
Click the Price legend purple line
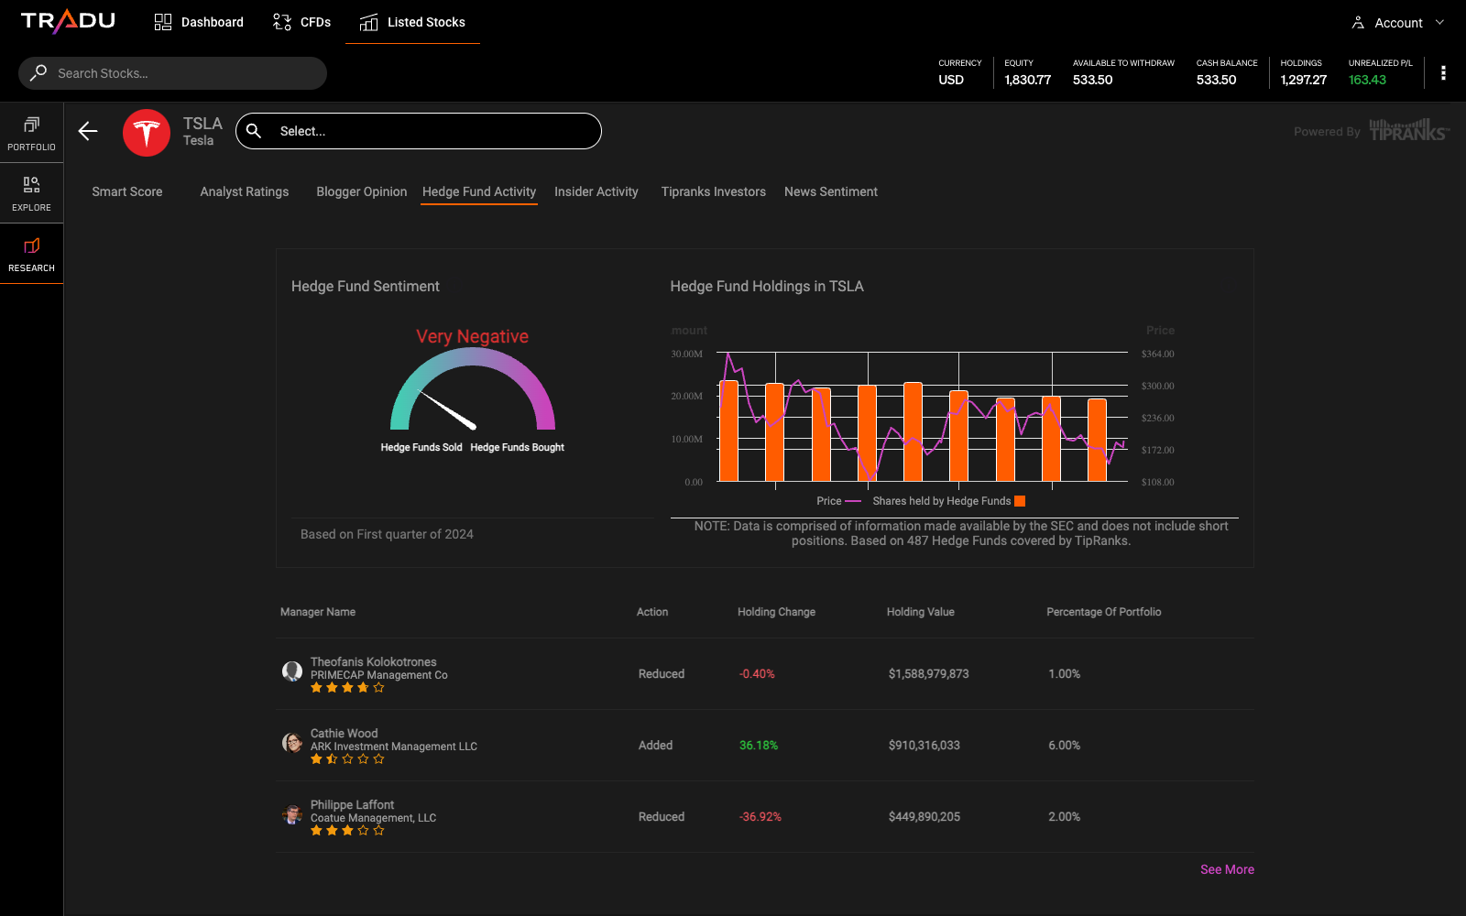coord(853,501)
